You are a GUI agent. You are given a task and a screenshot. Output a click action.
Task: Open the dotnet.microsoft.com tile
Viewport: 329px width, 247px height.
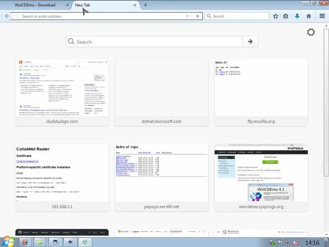pos(162,92)
